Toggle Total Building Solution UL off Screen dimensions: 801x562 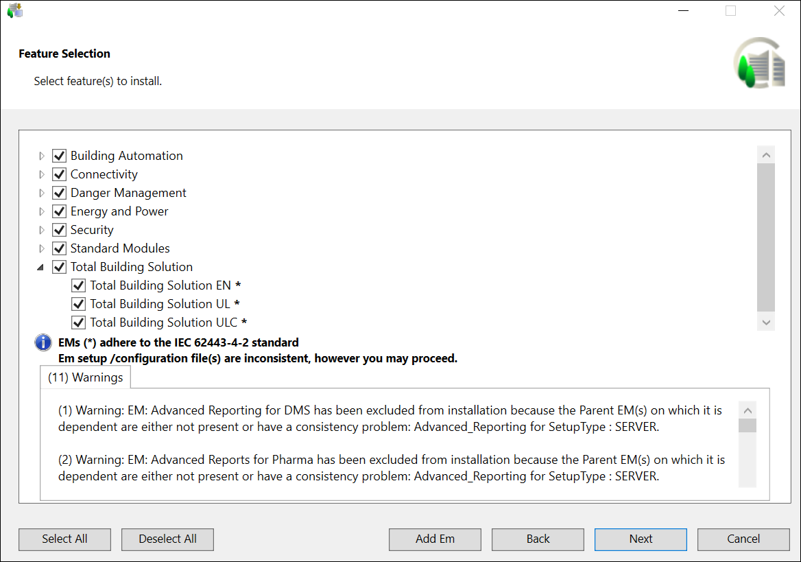click(x=78, y=303)
